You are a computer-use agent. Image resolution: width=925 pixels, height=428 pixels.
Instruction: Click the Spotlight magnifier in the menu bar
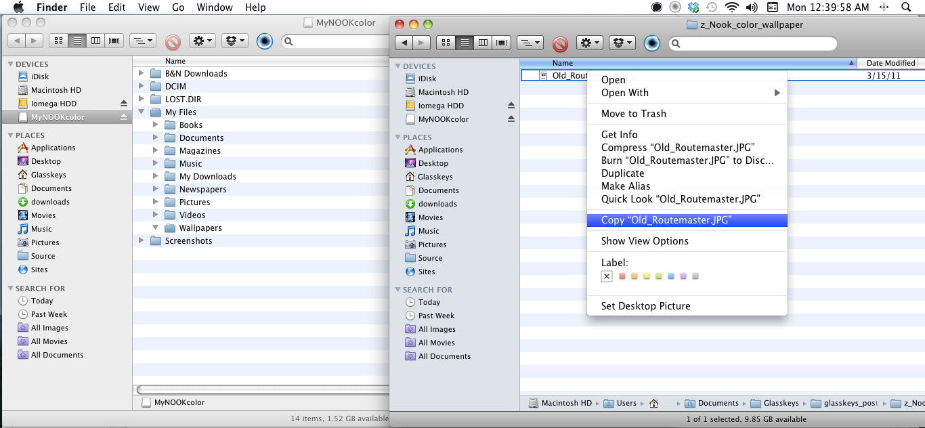pyautogui.click(x=906, y=7)
